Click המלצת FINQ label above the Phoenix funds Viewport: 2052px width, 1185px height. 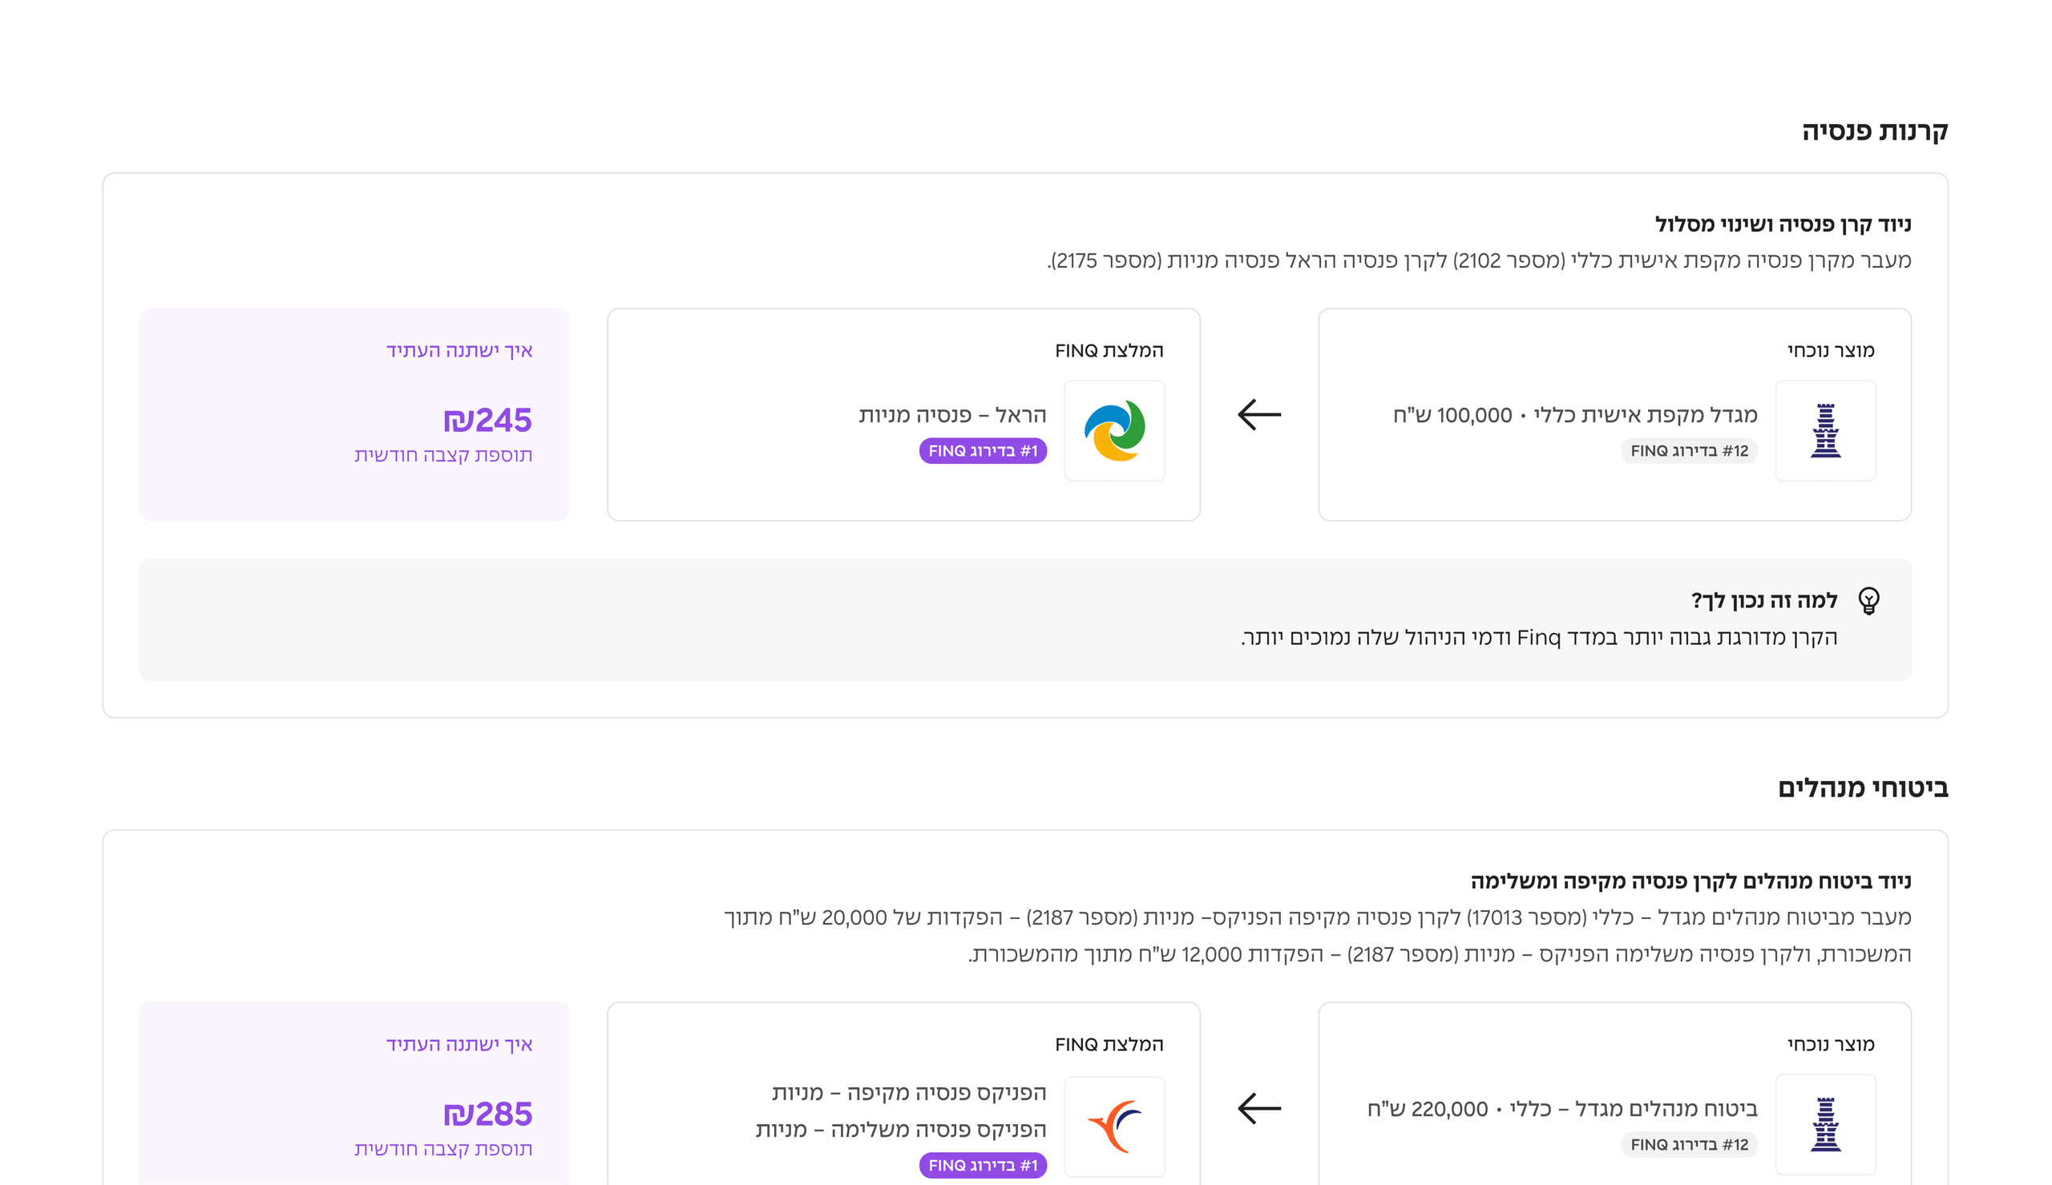[1109, 1045]
